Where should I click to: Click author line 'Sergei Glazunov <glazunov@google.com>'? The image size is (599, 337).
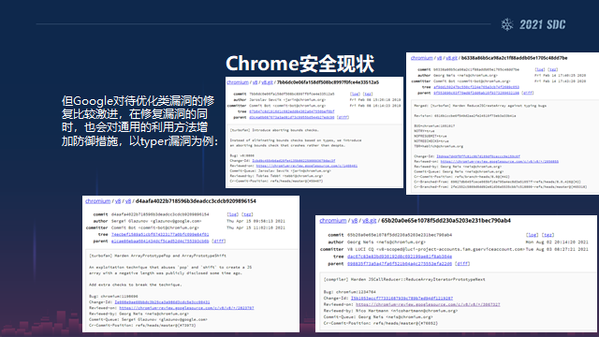156,221
